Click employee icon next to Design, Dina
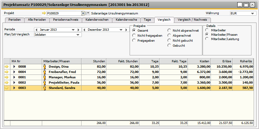Viewport: 259px width, 129px height. [44, 67]
